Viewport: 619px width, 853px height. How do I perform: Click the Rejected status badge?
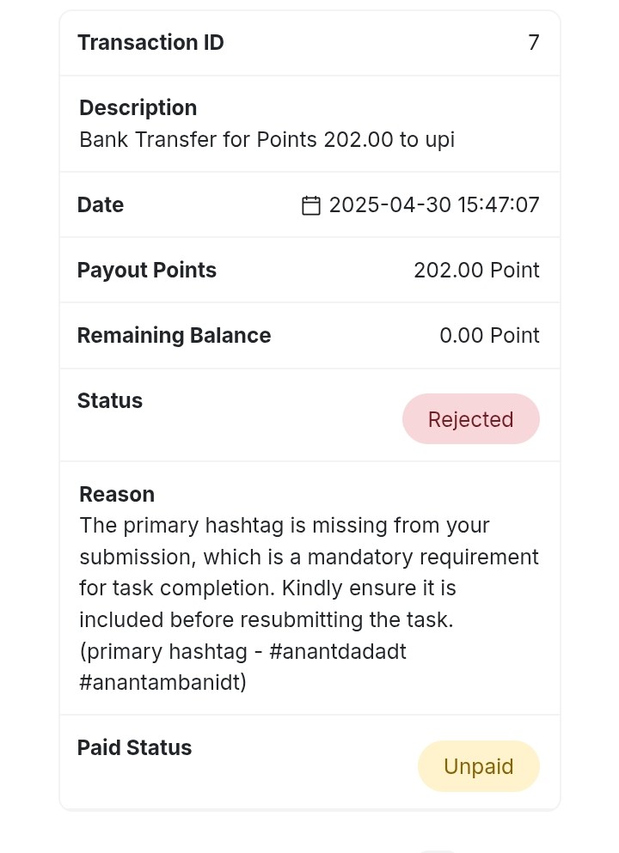pos(471,419)
